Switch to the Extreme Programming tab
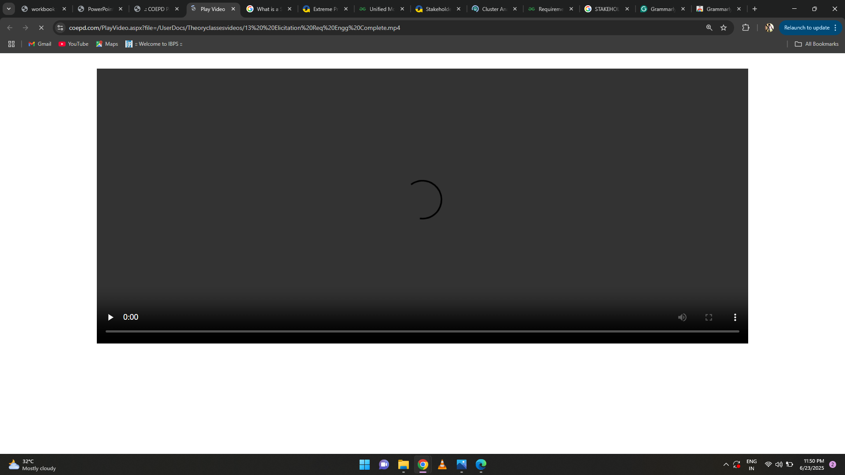This screenshot has height=475, width=845. (325, 9)
